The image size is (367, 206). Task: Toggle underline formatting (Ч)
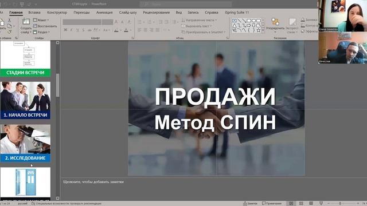tap(77, 30)
